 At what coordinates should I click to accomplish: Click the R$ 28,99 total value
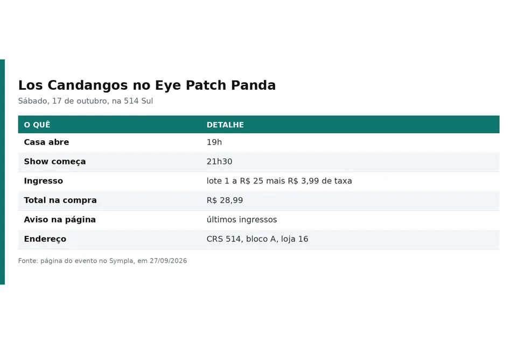coord(225,200)
